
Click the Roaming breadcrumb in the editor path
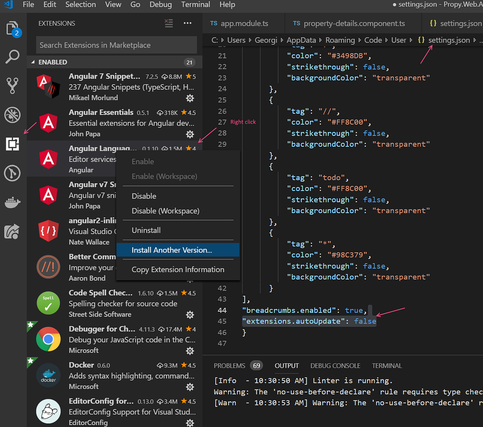pos(340,40)
